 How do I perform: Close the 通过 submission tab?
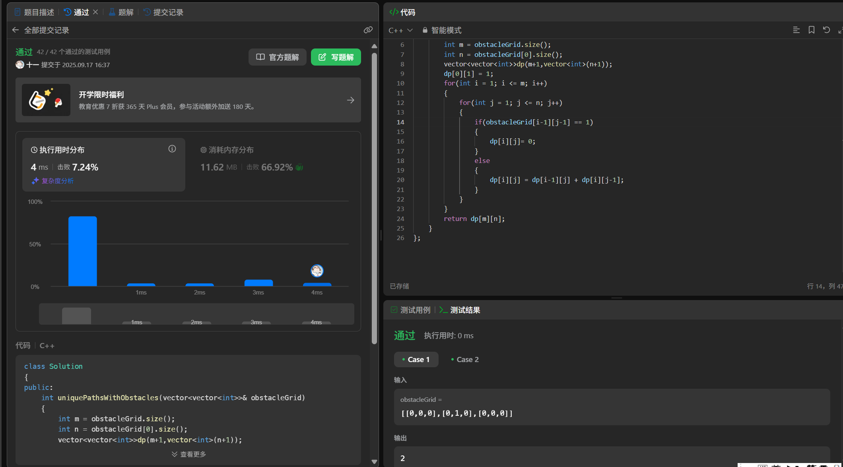[95, 12]
